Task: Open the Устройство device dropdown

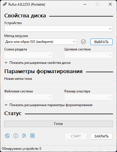Action: (59, 29)
